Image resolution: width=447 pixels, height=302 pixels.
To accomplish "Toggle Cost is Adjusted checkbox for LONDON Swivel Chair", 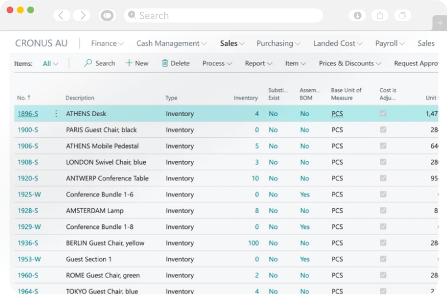I will (x=383, y=162).
